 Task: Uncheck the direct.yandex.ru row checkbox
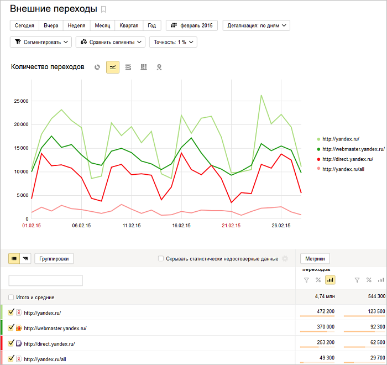11,343
